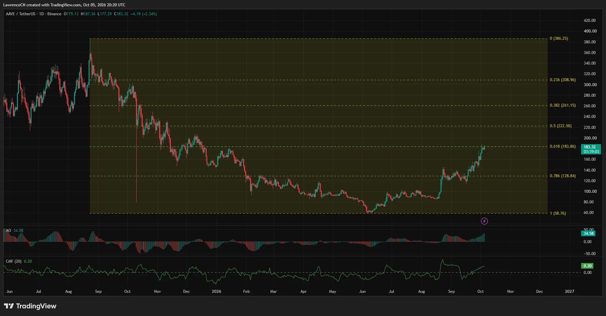Viewport: 606px width, 316px height.
Task: Click the Dec label before 2027
Action: pyautogui.click(x=540, y=291)
